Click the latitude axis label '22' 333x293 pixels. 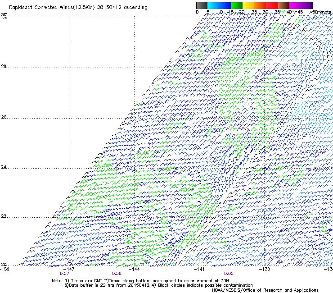(4, 216)
